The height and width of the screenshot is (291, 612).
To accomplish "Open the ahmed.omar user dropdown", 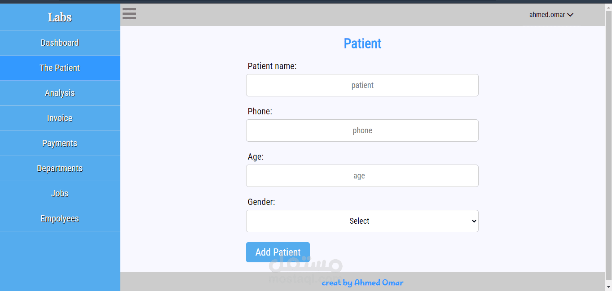I will (547, 15).
